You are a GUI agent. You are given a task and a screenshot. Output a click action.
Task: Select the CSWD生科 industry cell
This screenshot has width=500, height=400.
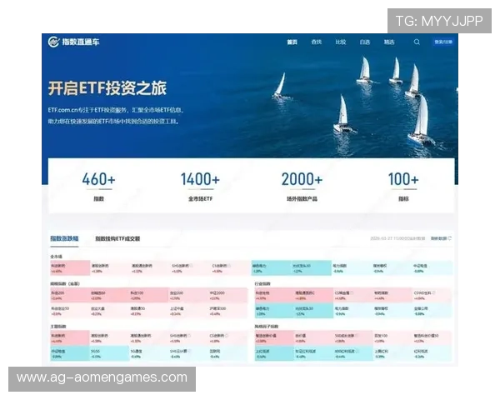pos(432,295)
